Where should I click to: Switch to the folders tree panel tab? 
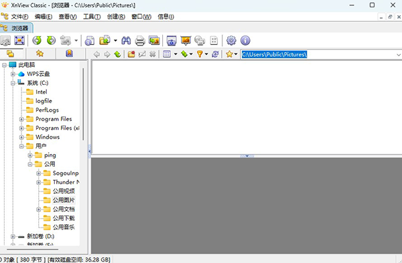pyautogui.click(x=10, y=54)
